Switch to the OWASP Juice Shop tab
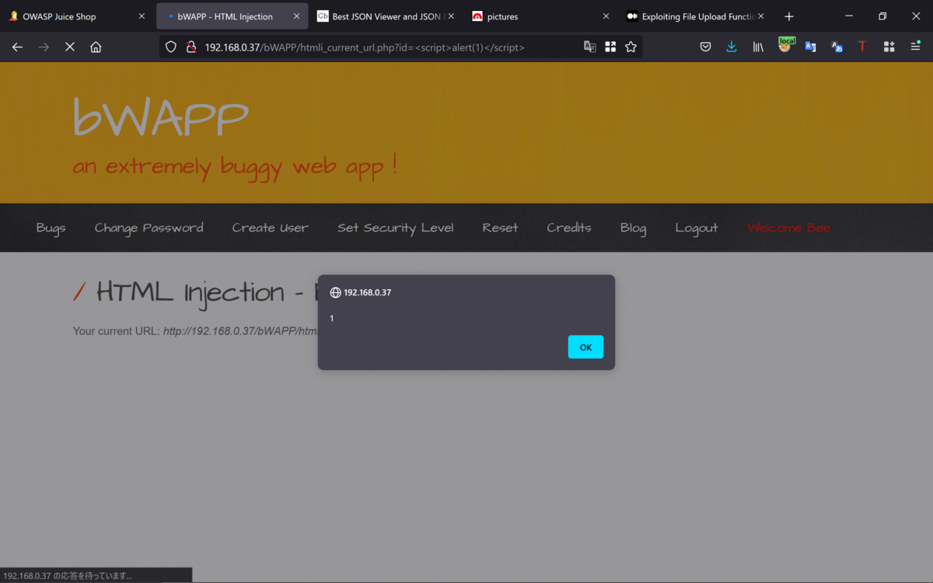Screen dimensions: 933x583 click(x=77, y=16)
